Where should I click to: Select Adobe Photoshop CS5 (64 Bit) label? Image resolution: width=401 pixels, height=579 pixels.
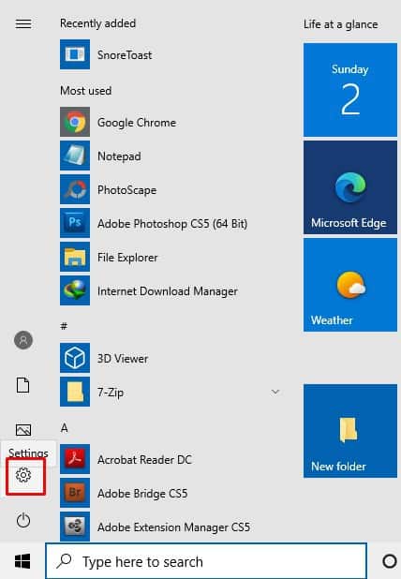pyautogui.click(x=172, y=224)
